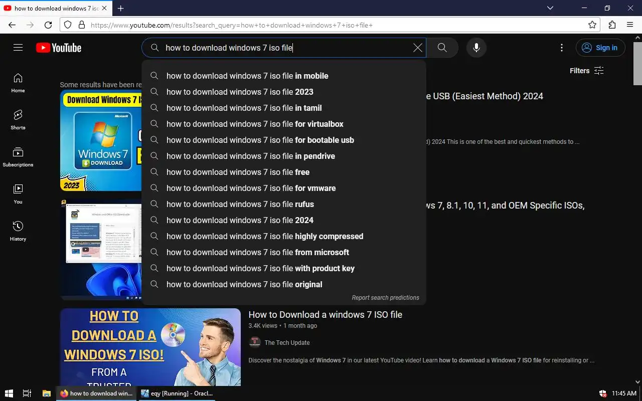Select suggestion ending 'for virtualbox'
The height and width of the screenshot is (401, 642).
pyautogui.click(x=284, y=124)
